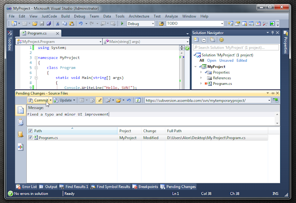
Task: Click the Search Solution 'MyProject' field
Action: [x=236, y=48]
